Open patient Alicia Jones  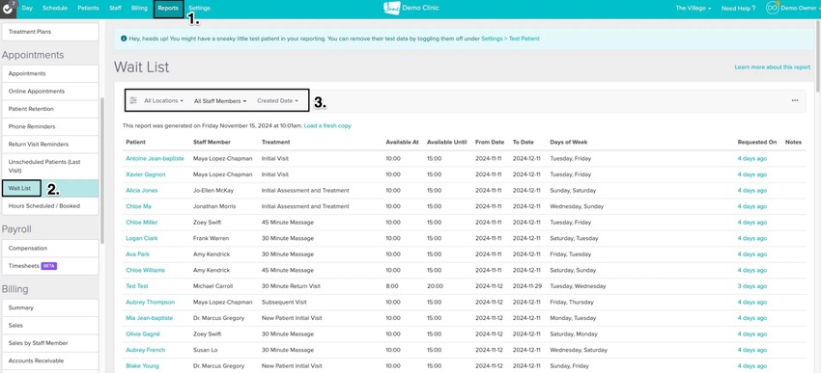[x=141, y=190]
